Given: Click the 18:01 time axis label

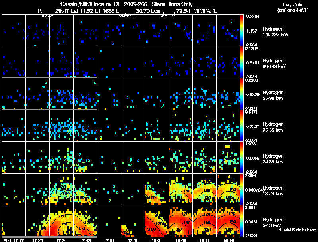Looking at the screenshot, I should point(157,240).
